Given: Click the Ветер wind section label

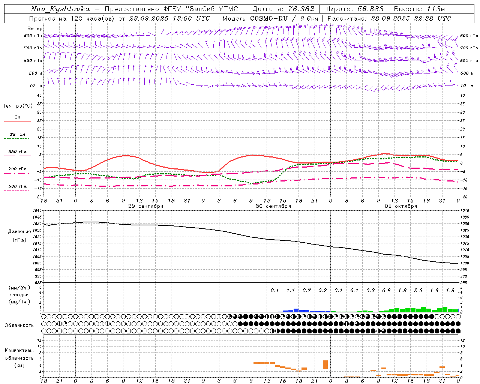Looking at the screenshot, I should tap(34, 28).
